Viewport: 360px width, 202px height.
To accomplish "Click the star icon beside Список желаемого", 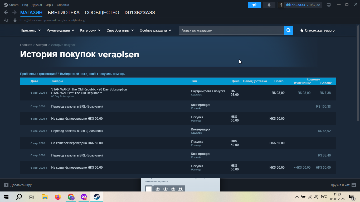I will [x=302, y=31].
